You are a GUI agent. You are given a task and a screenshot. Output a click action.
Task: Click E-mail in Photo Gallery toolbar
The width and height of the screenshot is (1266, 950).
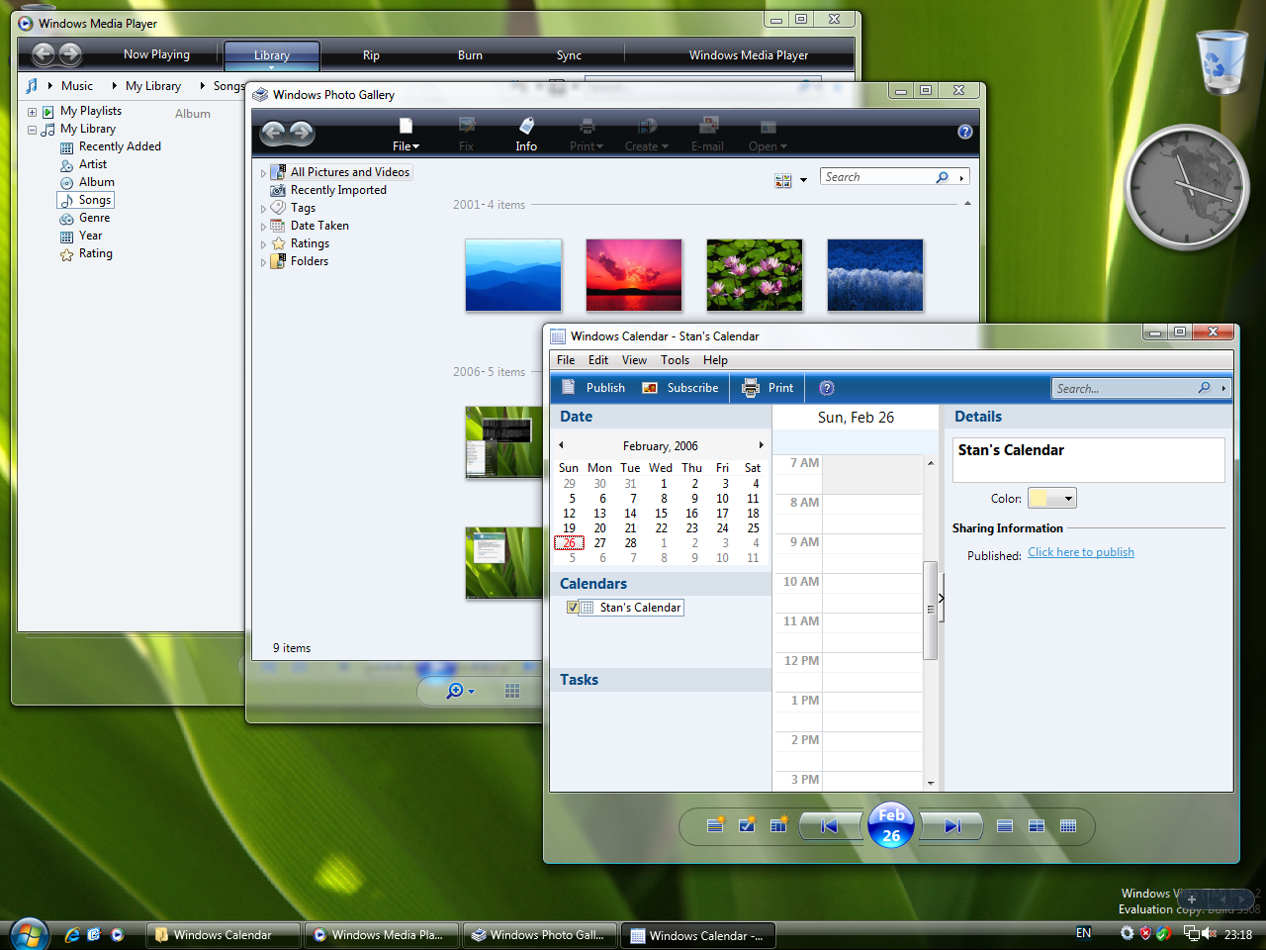click(x=708, y=135)
